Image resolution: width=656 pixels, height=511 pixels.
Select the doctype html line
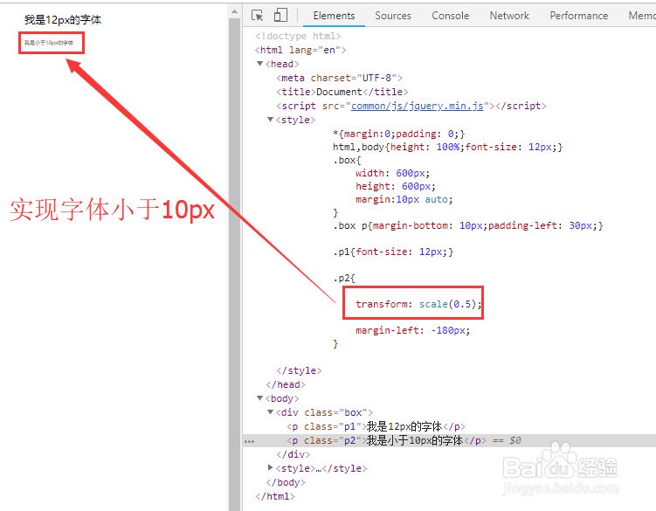(298, 36)
